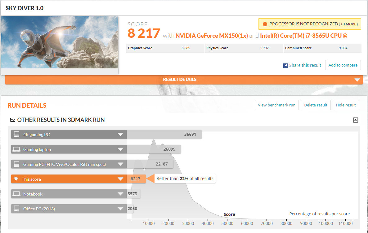Click the Graphics Score label
Screen dimensions: 368x233
click(140, 48)
